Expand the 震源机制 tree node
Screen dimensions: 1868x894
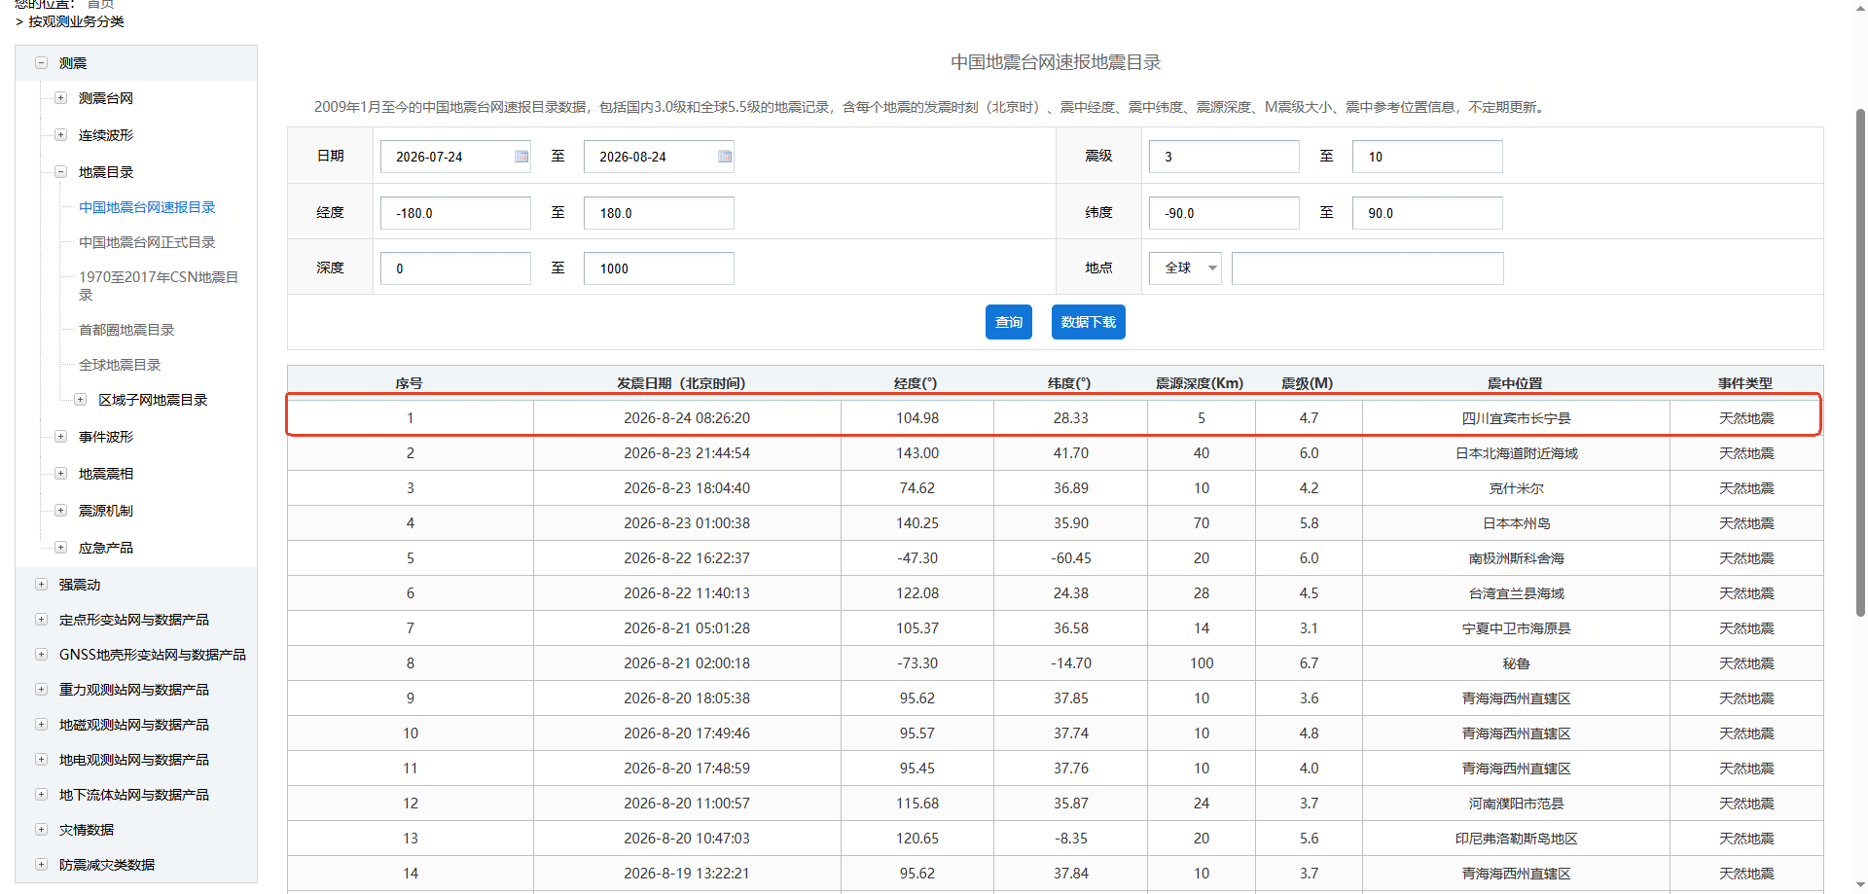coord(61,511)
